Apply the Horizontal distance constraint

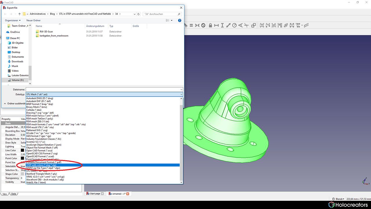[x=217, y=25]
